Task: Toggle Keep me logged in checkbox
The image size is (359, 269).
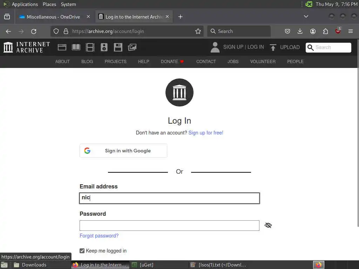Action: pos(82,251)
